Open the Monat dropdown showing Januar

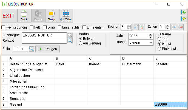[141, 43]
